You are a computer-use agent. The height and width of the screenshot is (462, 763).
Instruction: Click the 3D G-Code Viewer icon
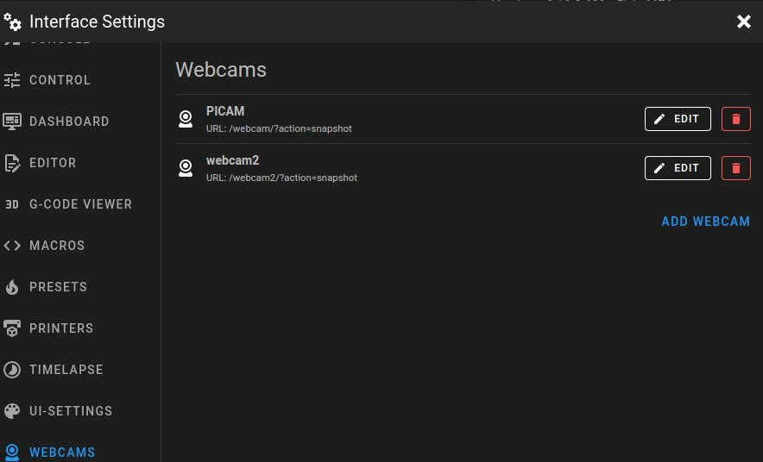(12, 204)
